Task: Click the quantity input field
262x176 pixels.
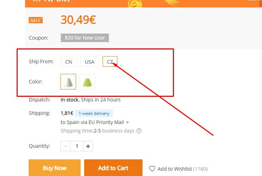Action: (77, 146)
